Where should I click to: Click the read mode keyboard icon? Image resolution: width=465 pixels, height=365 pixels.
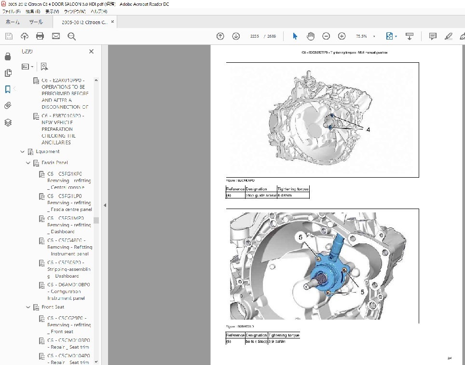click(x=410, y=36)
